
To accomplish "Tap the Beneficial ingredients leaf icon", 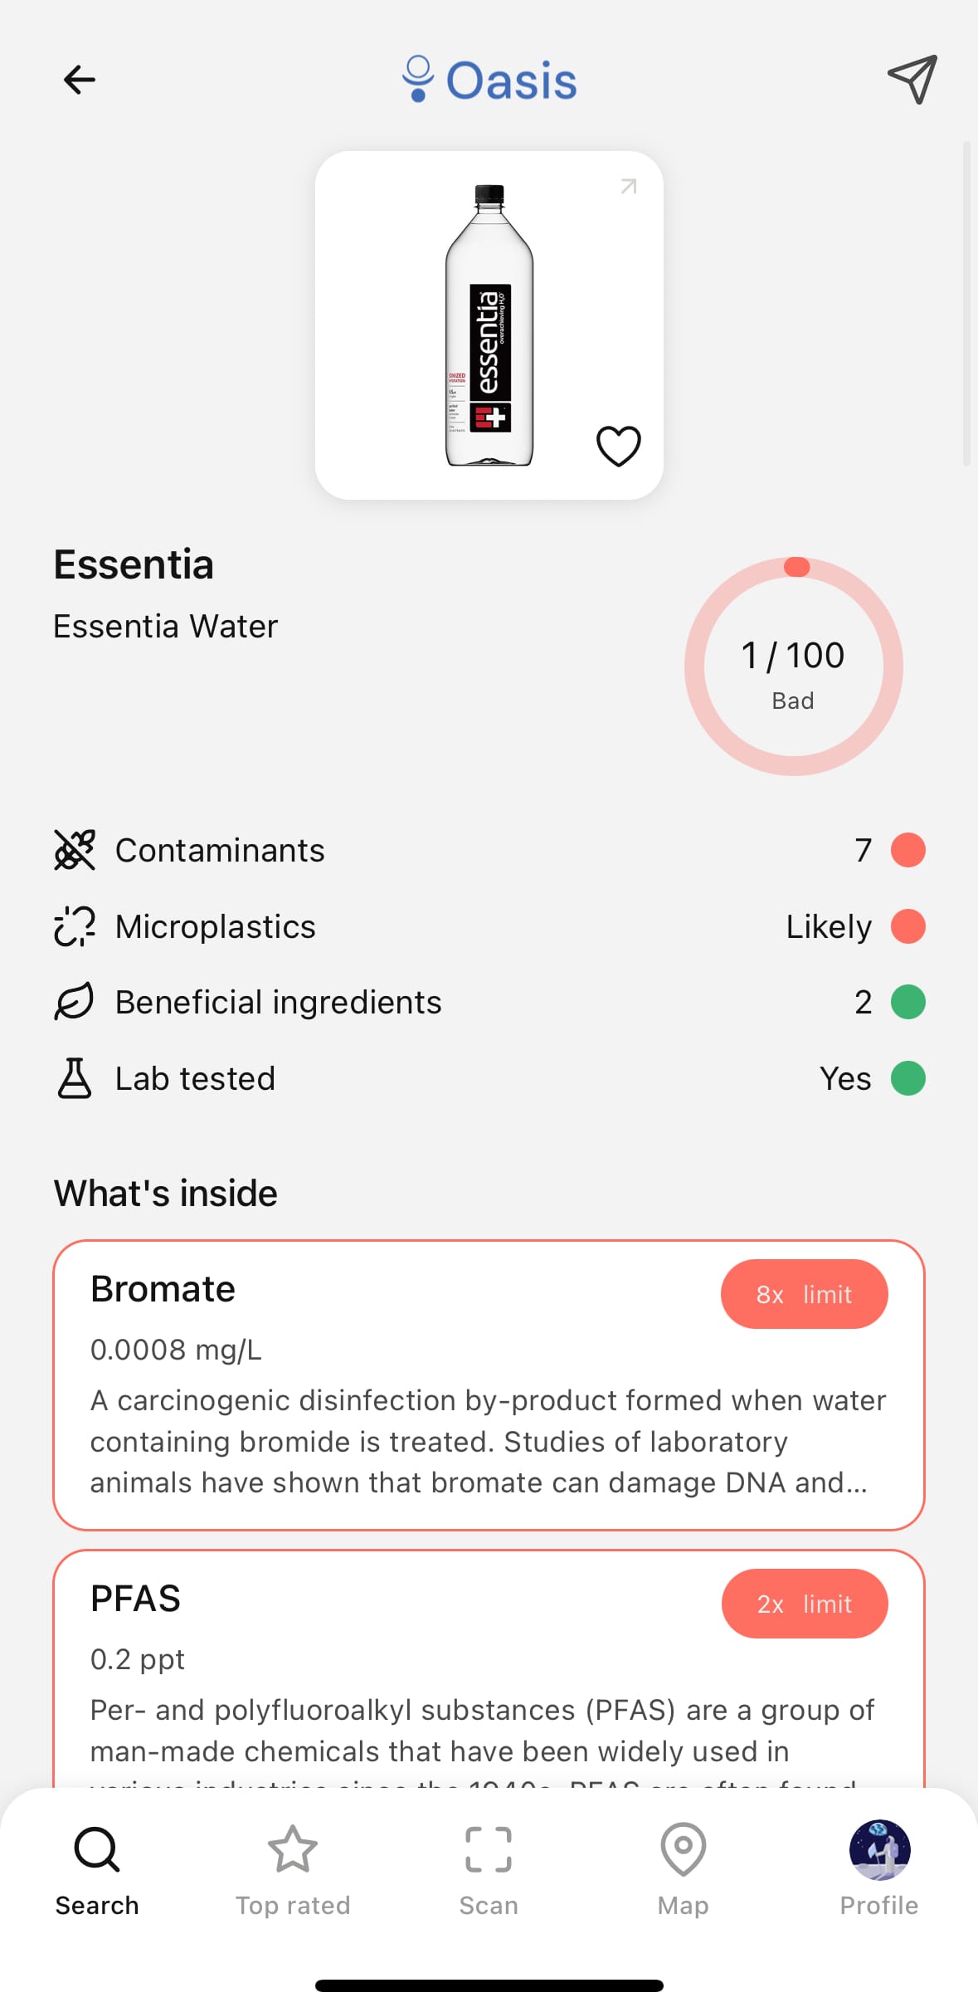I will (x=75, y=1002).
